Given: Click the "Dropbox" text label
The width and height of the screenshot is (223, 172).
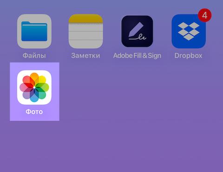Looking at the screenshot, I should click(189, 56).
